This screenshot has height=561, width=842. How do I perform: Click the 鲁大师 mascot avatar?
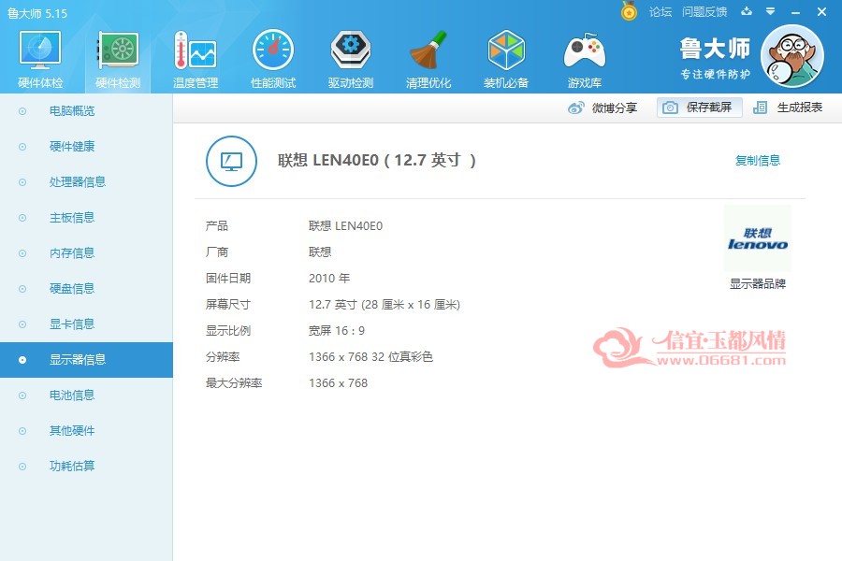tap(792, 56)
